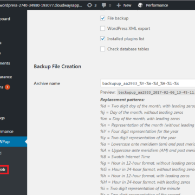Open Performance in the left sidebar
The width and height of the screenshot is (195, 195).
click(x=6, y=132)
